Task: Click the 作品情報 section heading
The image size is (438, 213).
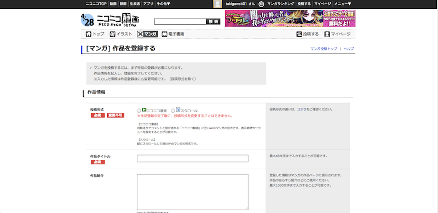Action: [x=96, y=92]
